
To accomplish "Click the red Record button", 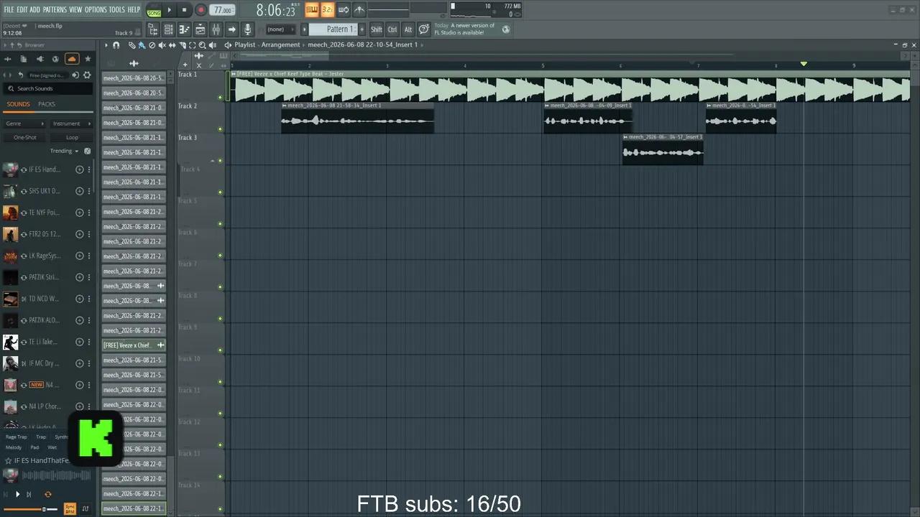I will tap(201, 10).
